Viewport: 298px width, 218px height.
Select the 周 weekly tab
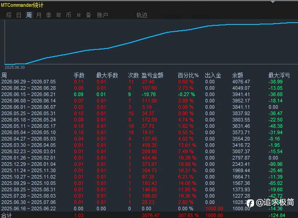[29, 15]
